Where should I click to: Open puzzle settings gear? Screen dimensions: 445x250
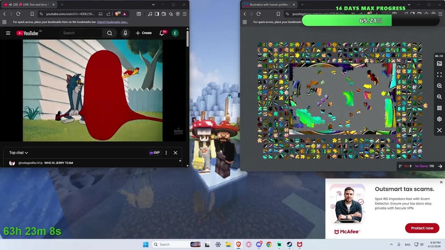tap(439, 119)
